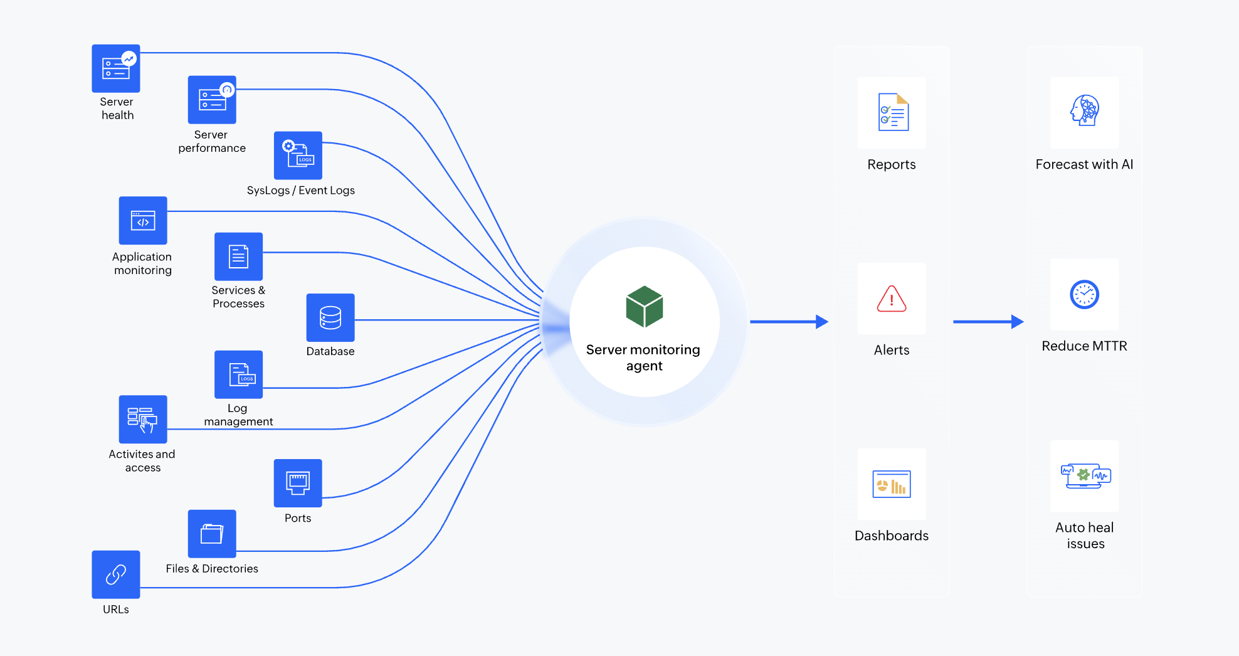Click the "Server health" label
1239x656 pixels.
coord(117,108)
